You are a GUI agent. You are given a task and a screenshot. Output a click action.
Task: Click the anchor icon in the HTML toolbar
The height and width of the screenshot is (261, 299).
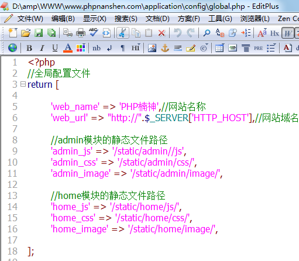coord(165,48)
